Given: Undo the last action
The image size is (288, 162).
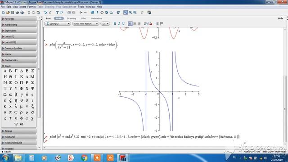Looking at the screenshot, I should click(x=45, y=13).
